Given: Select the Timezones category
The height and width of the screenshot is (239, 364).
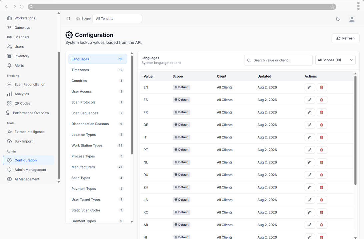Looking at the screenshot, I should (x=98, y=70).
